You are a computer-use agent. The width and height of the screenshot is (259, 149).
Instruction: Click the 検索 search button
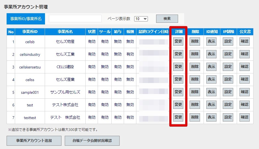[167, 19]
